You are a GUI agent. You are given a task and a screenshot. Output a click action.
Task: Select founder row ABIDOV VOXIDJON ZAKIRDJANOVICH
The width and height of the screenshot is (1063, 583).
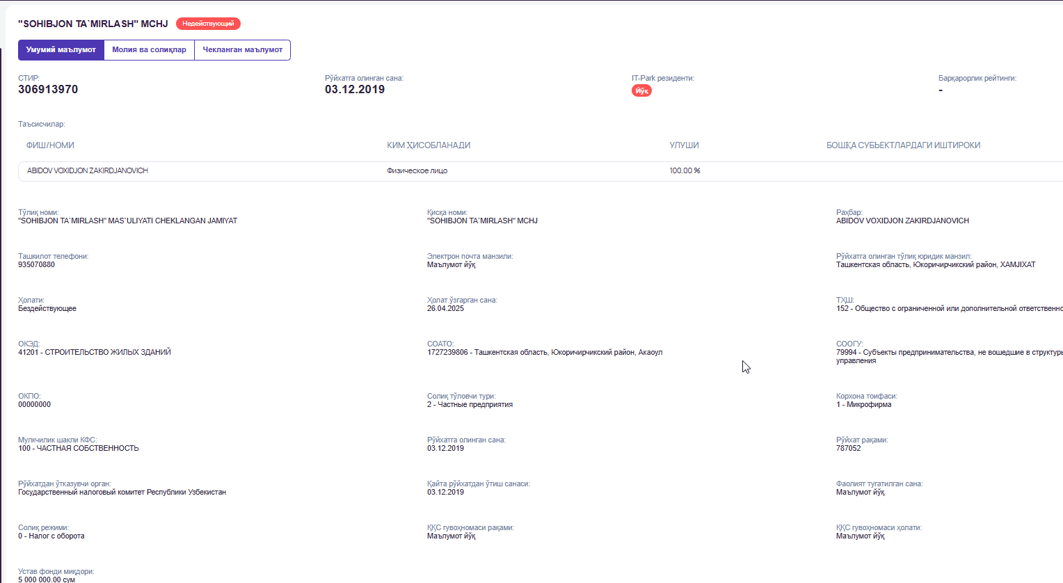540,171
